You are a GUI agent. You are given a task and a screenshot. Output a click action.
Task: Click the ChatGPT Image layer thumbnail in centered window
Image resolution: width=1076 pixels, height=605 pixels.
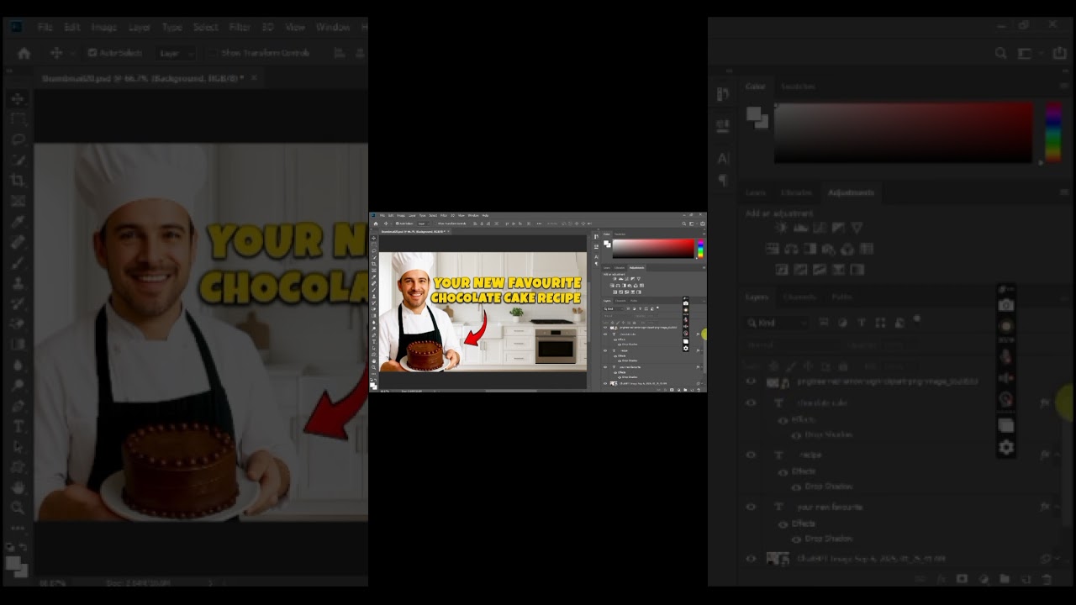tap(613, 383)
